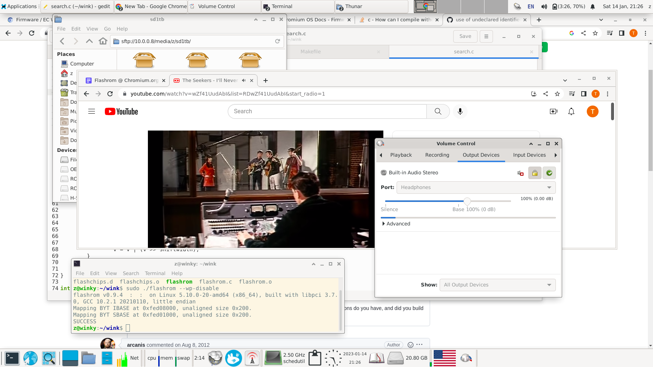Open gedit hamburger menu
Viewport: 653px width, 367px height.
coord(486,36)
